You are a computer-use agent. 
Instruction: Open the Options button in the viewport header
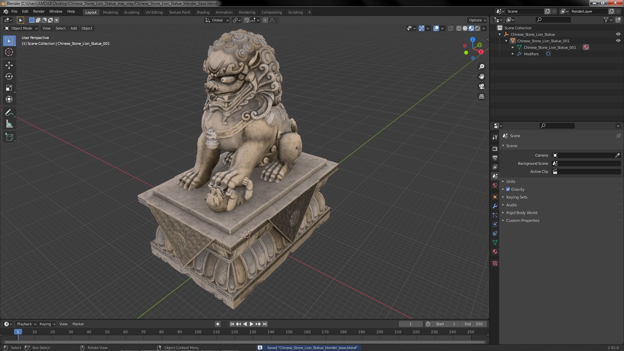coord(477,20)
